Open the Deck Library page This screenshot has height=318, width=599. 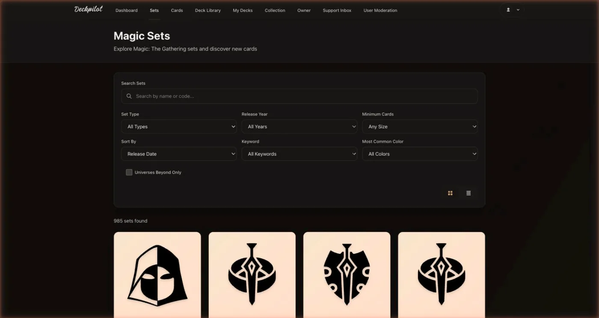click(208, 10)
